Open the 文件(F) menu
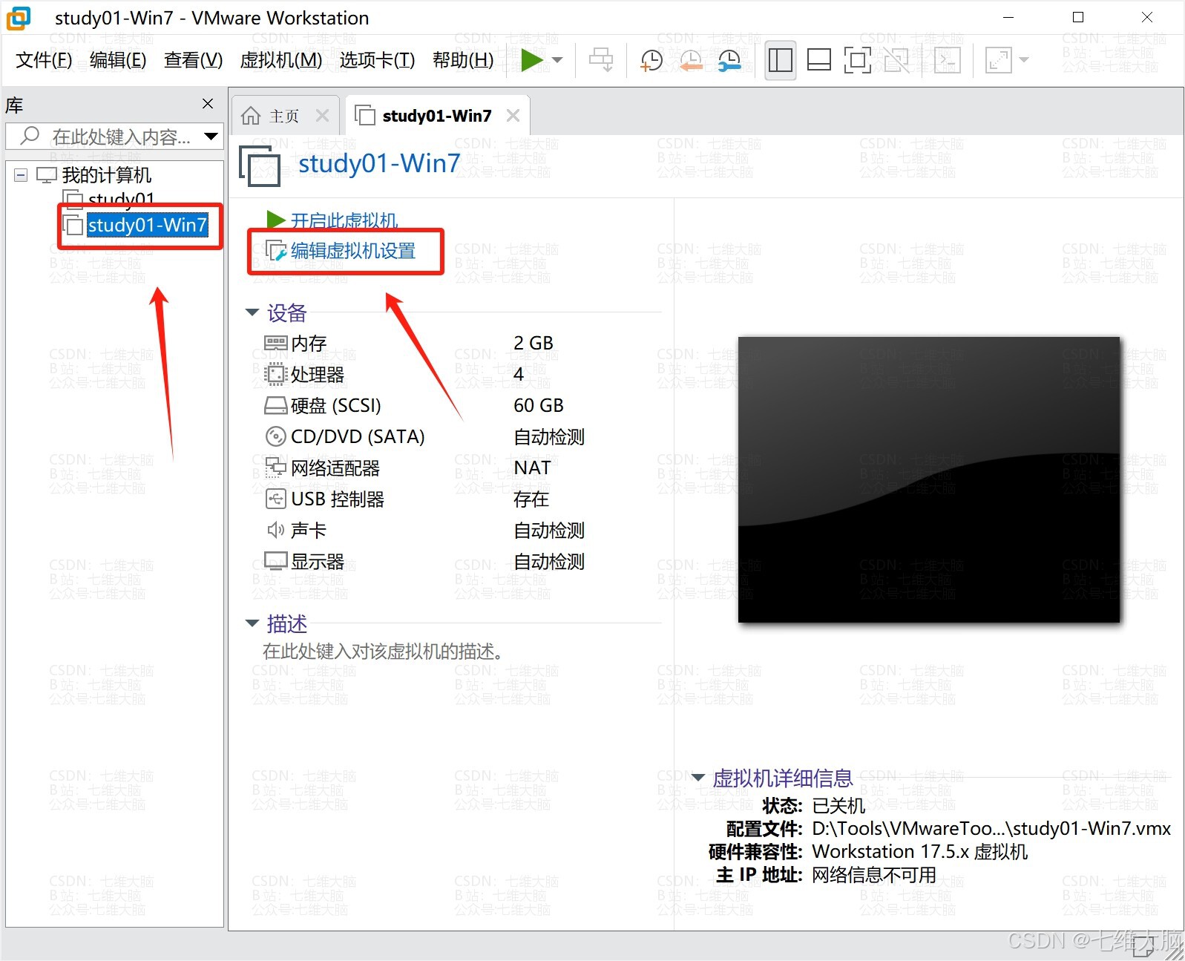1185x961 pixels. [x=44, y=60]
